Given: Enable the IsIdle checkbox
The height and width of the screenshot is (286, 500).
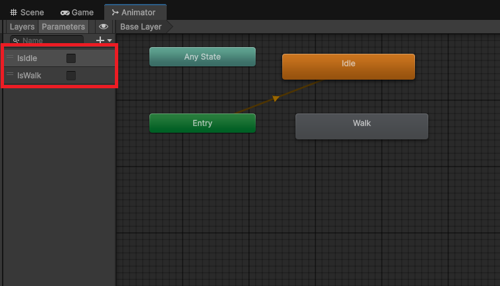Looking at the screenshot, I should coord(71,58).
